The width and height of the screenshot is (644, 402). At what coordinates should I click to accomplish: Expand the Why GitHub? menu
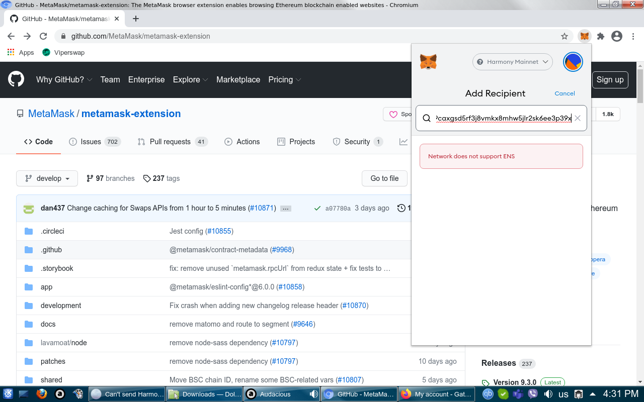(x=64, y=79)
